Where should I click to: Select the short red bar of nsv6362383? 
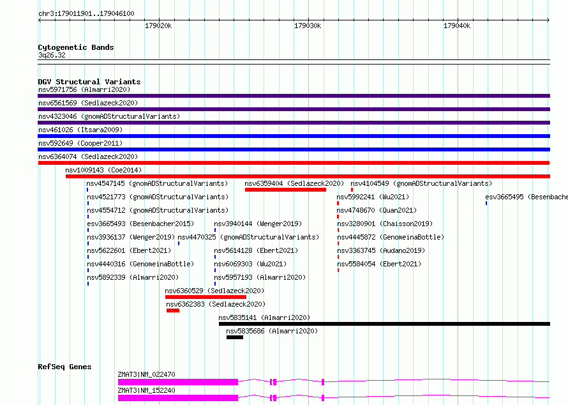pyautogui.click(x=173, y=310)
